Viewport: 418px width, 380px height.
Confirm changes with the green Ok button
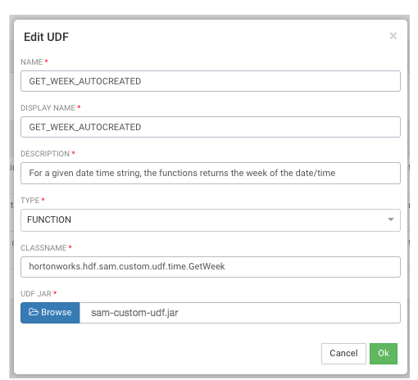[x=384, y=354]
